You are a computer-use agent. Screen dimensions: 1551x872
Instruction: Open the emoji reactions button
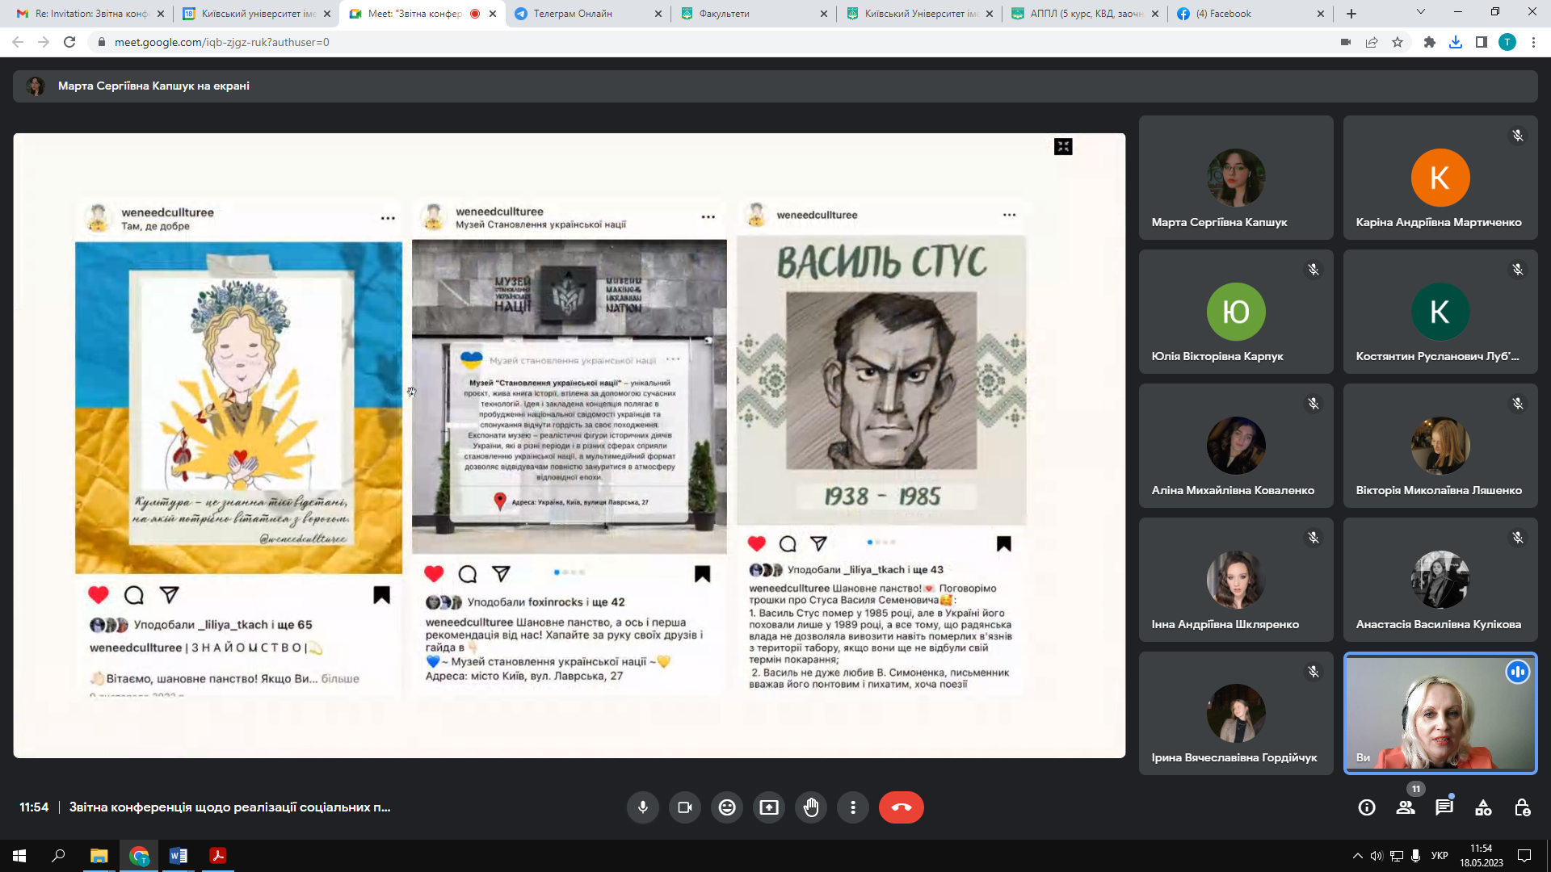(727, 807)
